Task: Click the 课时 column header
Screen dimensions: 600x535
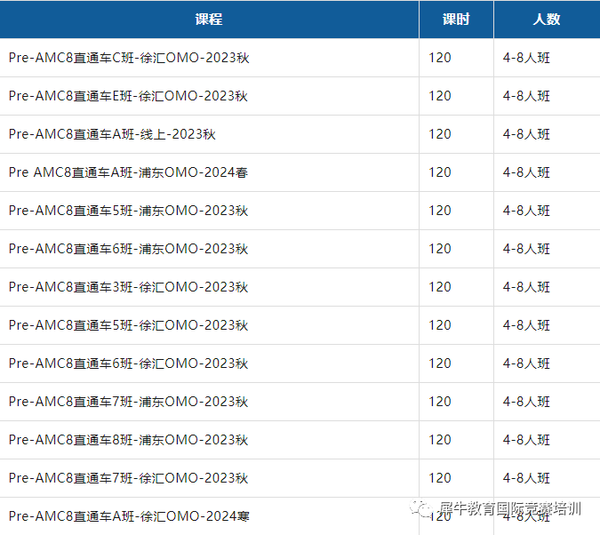Action: pos(456,20)
